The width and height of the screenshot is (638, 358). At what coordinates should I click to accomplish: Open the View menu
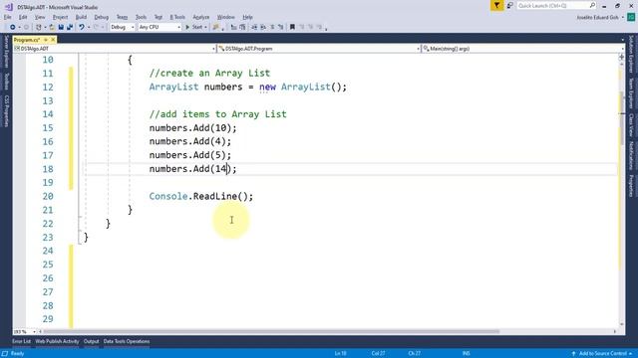click(x=40, y=17)
